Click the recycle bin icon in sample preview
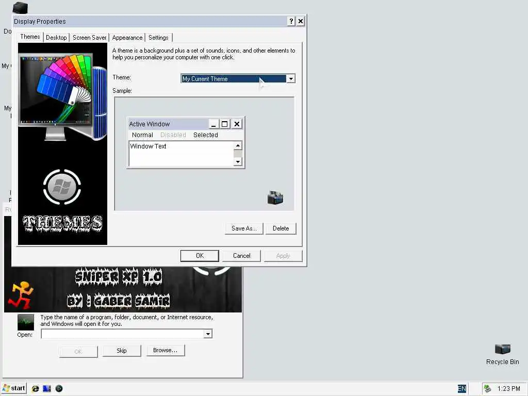Image resolution: width=528 pixels, height=396 pixels. tap(275, 197)
